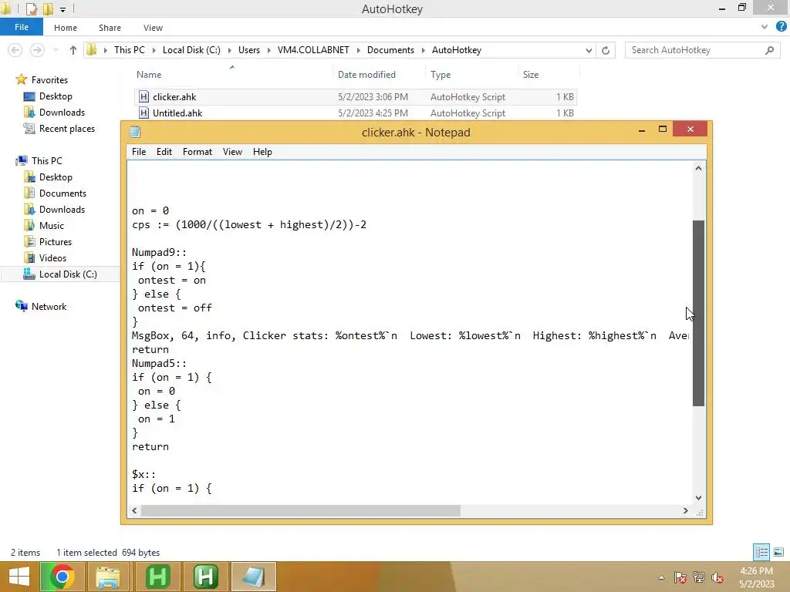Expand the arrow after Users in path
Viewport: 790px width, 592px height.
click(x=268, y=50)
